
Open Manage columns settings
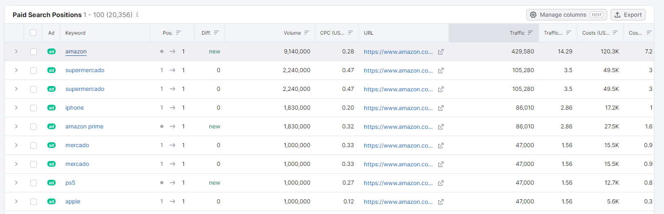point(566,15)
